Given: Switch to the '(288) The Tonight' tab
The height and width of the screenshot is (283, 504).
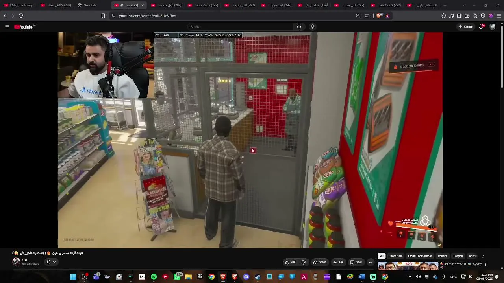Looking at the screenshot, I should 20,5.
